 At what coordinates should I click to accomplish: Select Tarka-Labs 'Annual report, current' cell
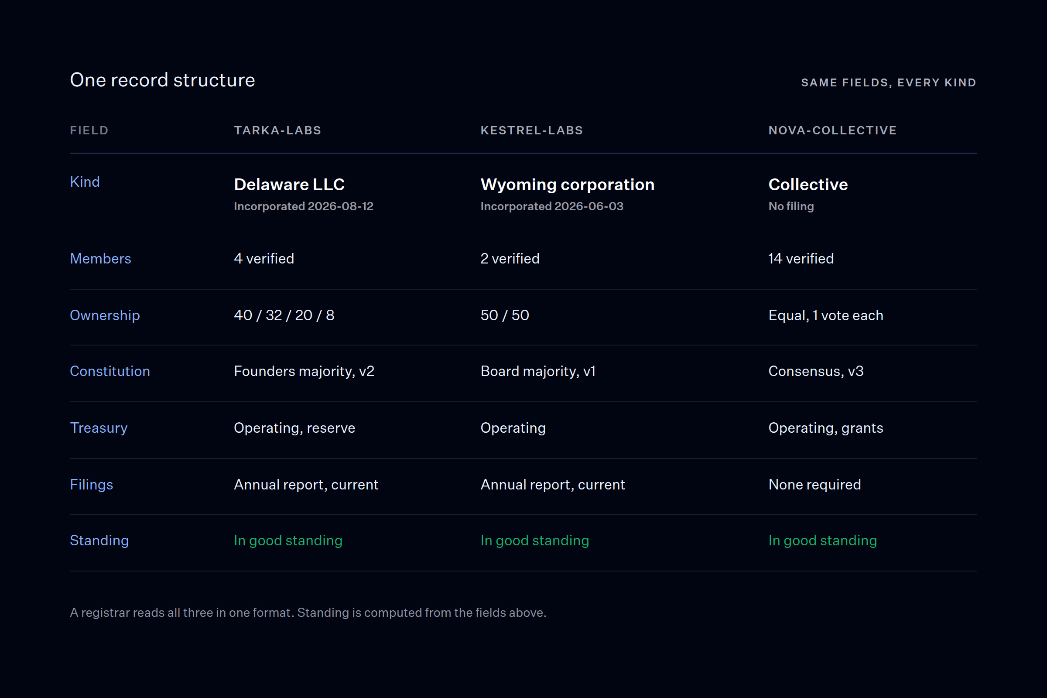(x=306, y=485)
